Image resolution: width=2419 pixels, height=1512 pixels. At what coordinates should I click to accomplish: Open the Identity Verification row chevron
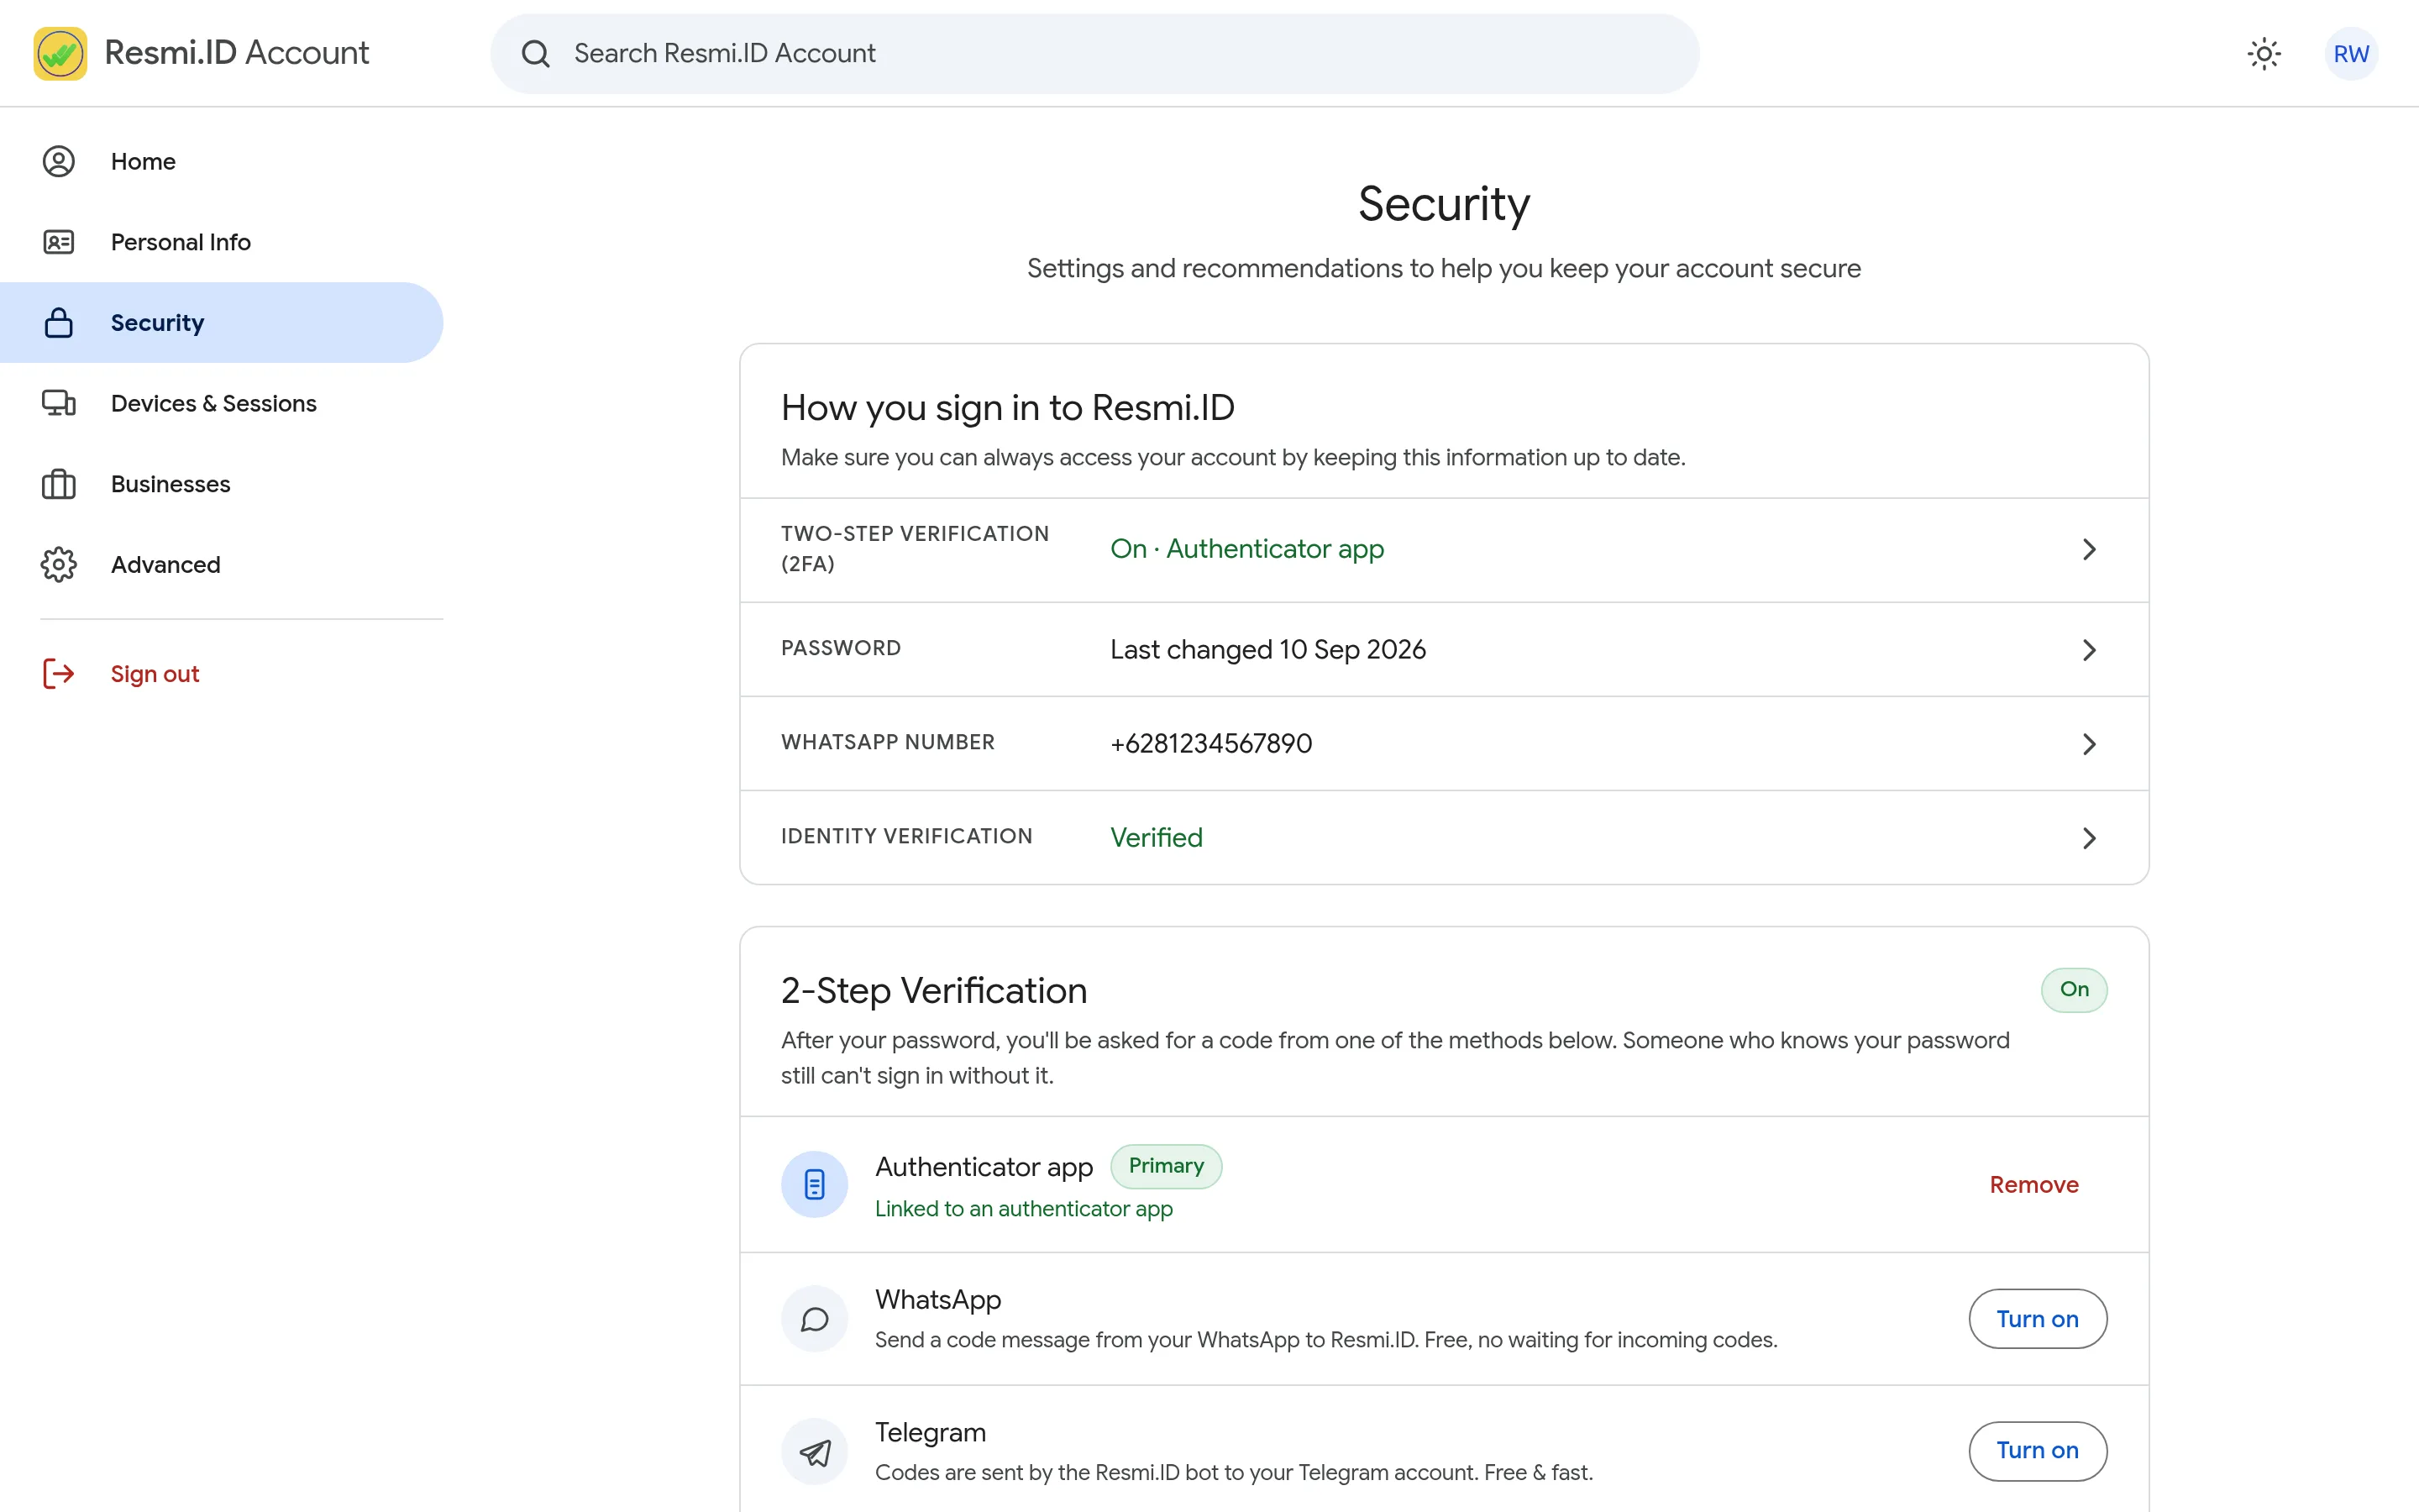pos(2089,838)
